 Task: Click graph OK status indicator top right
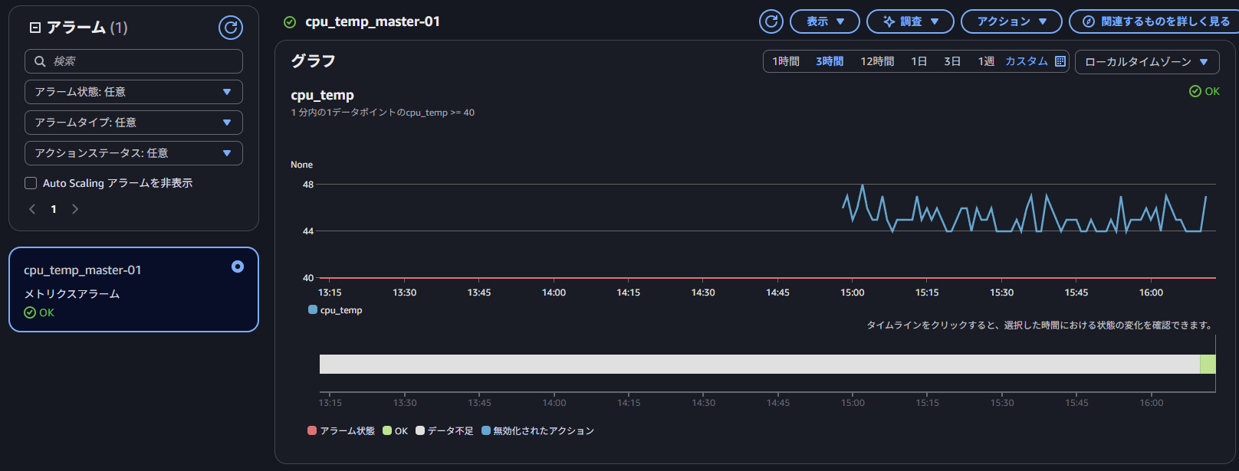[1204, 91]
